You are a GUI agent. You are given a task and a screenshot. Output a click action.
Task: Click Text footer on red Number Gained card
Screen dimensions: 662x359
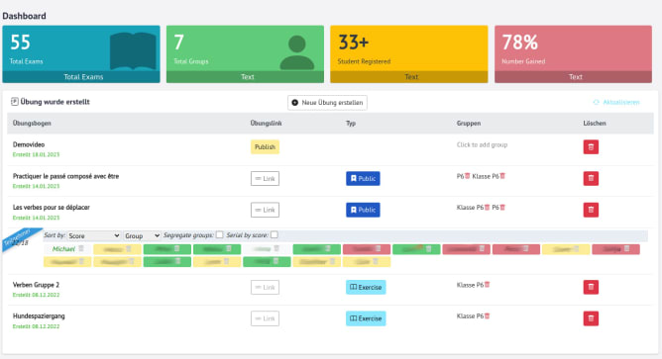pos(574,77)
